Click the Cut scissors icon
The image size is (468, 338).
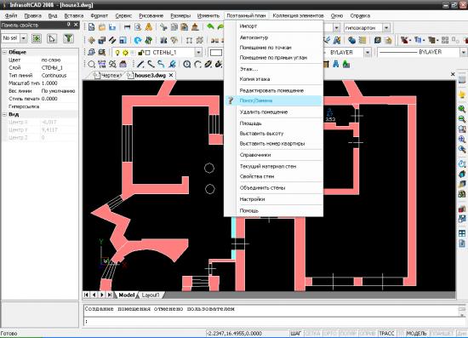[x=163, y=27]
